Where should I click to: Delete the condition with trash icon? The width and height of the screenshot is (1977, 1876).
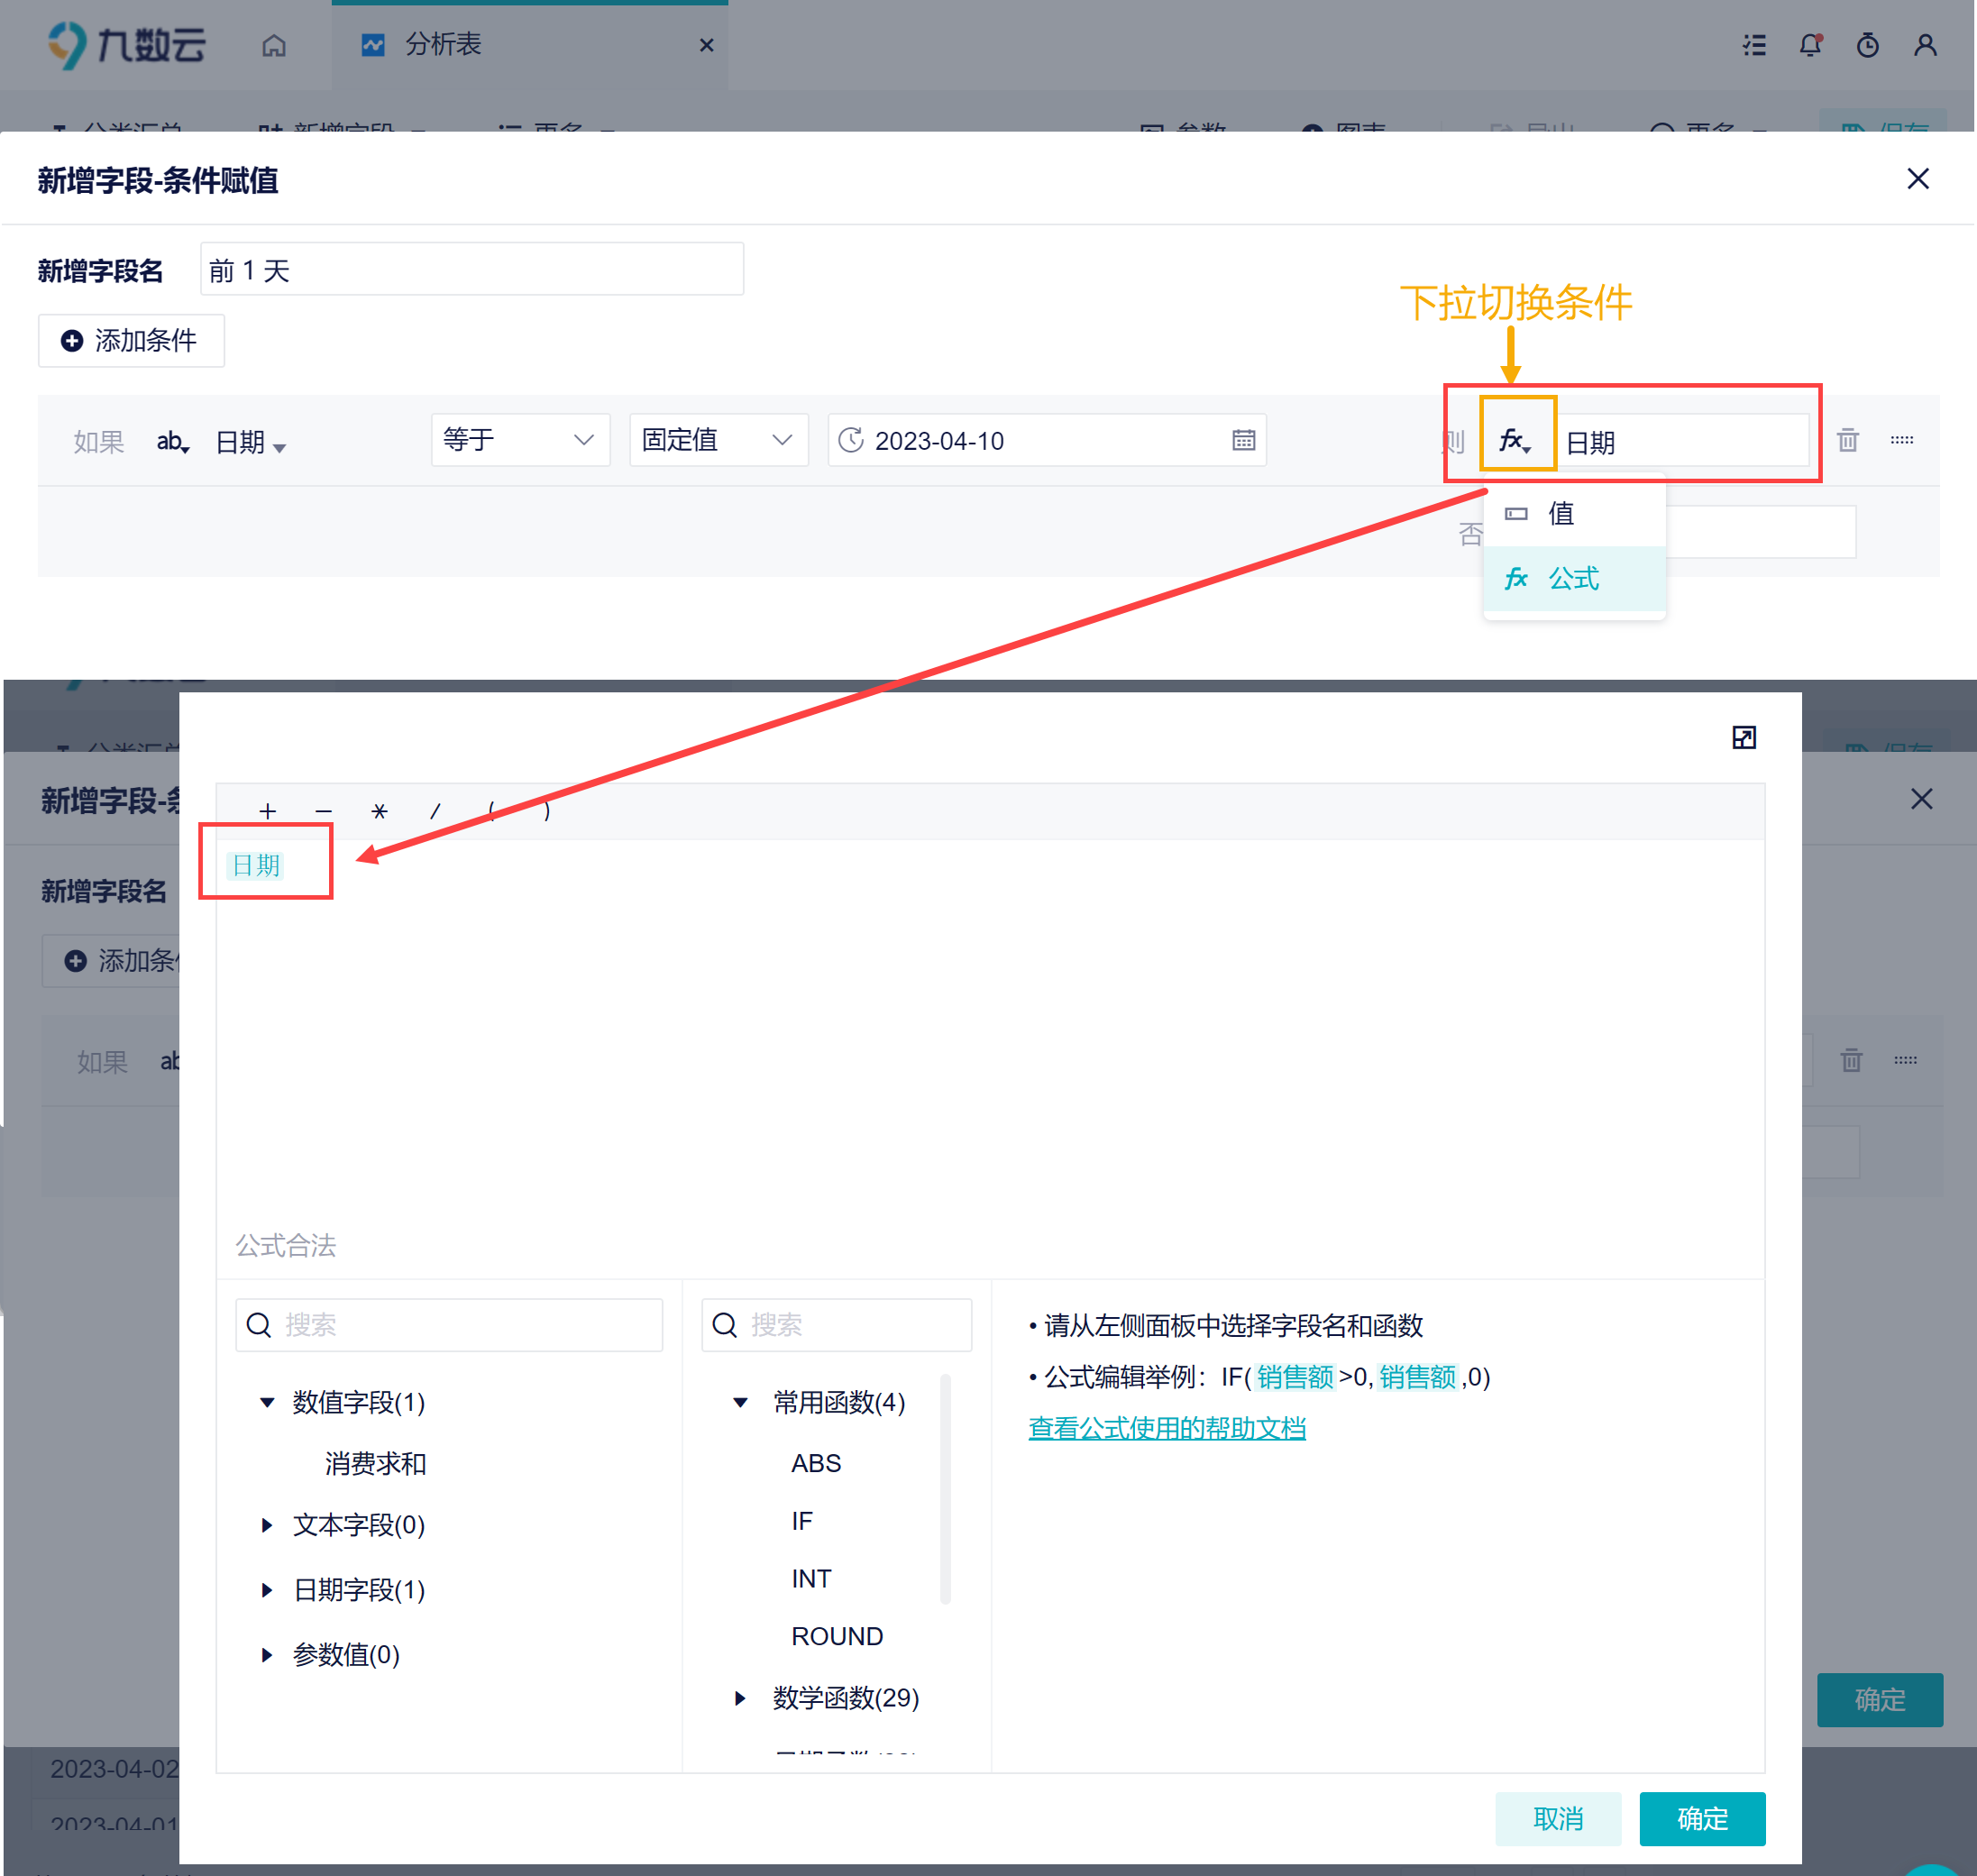pos(1847,440)
